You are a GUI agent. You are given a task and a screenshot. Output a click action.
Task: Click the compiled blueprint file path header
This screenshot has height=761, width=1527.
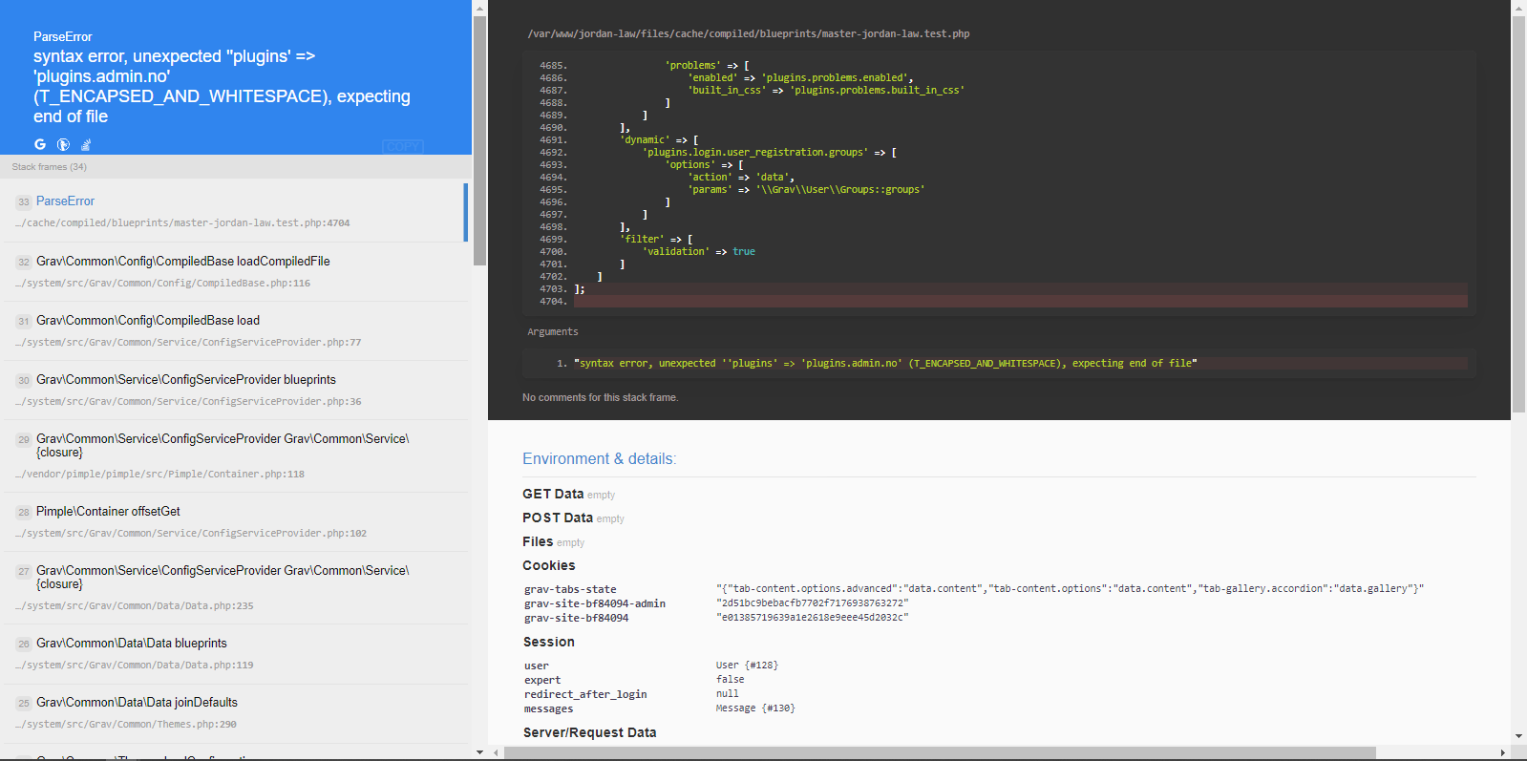[x=748, y=33]
